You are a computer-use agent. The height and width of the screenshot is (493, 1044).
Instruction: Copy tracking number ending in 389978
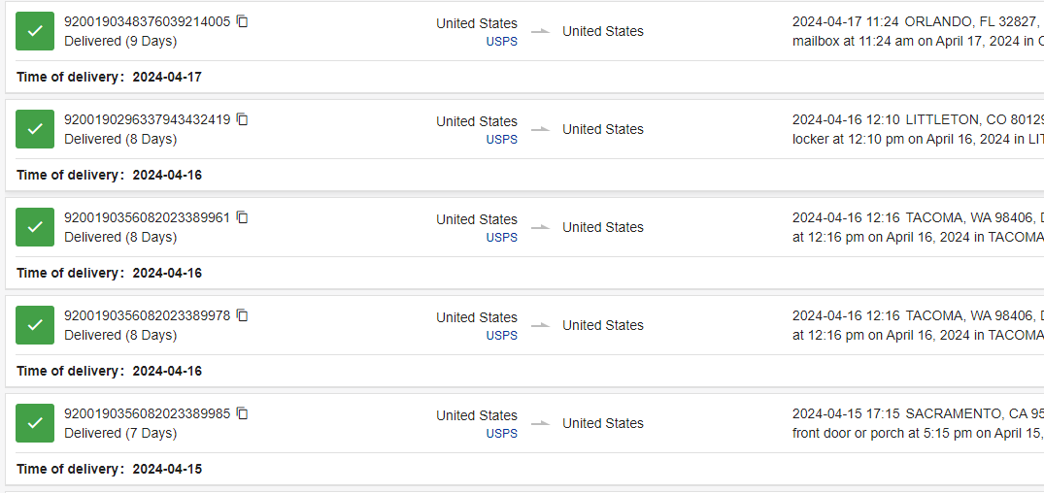pyautogui.click(x=243, y=315)
